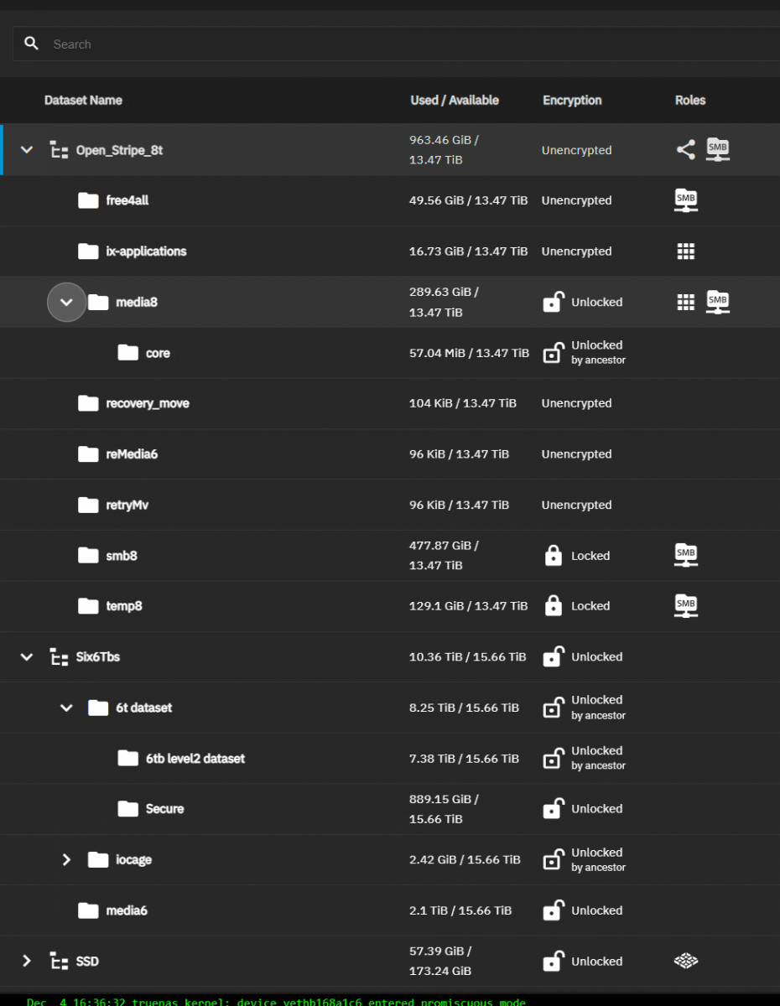Click the SSD pool tree icon
780x1006 pixels.
59,962
